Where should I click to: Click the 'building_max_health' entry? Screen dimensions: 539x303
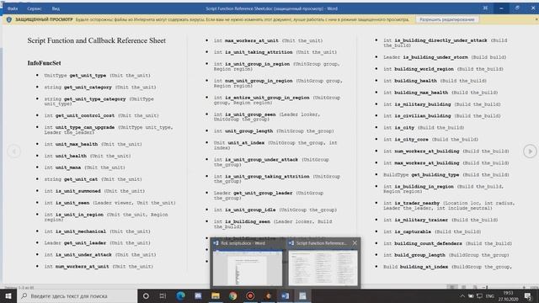pyautogui.click(x=440, y=93)
